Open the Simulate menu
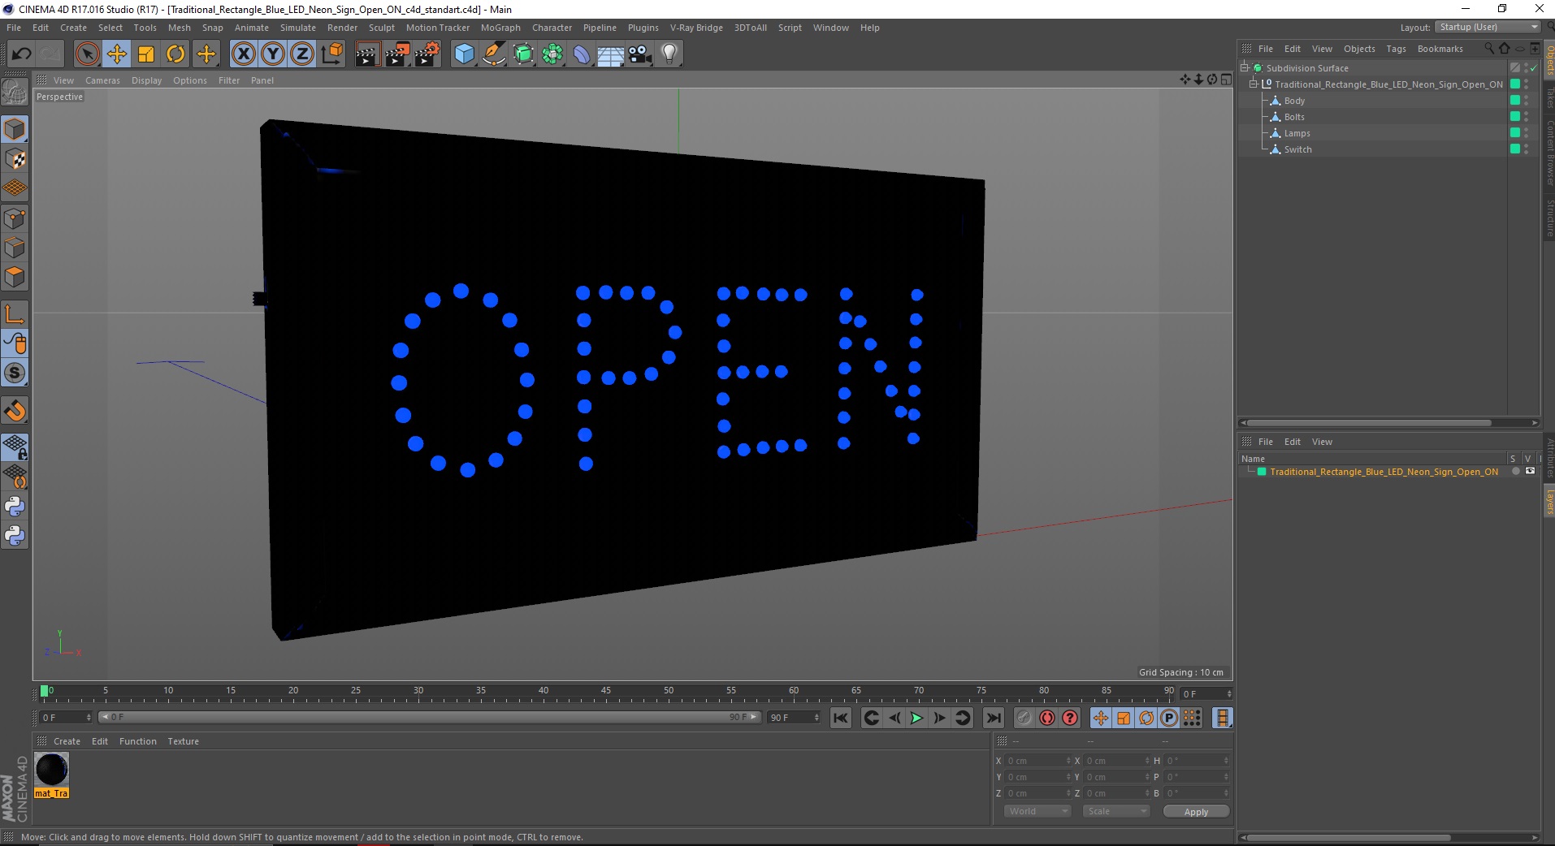 point(298,28)
